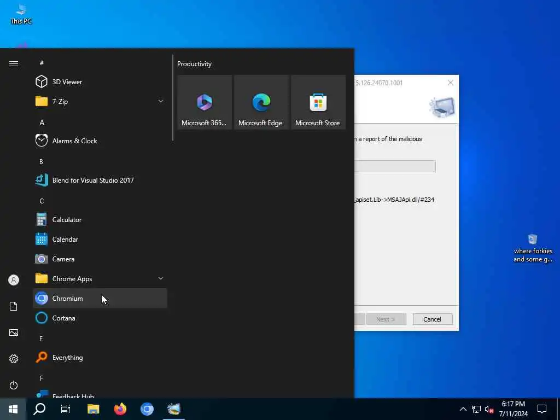Expand the Chrome Apps folder chevron
This screenshot has height=420, width=560.
click(x=161, y=278)
